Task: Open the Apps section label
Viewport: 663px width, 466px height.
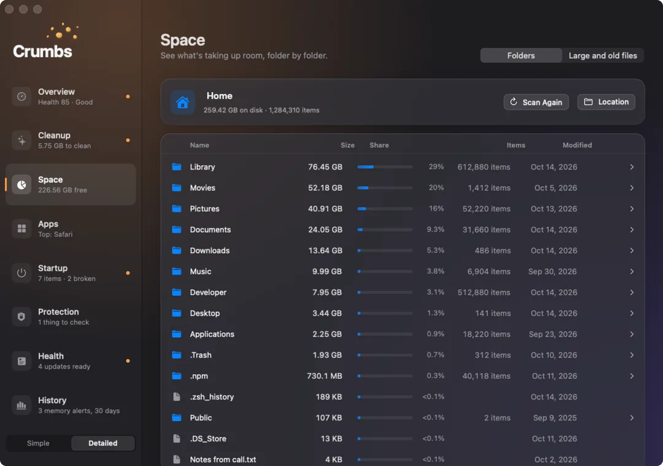Action: (x=48, y=224)
